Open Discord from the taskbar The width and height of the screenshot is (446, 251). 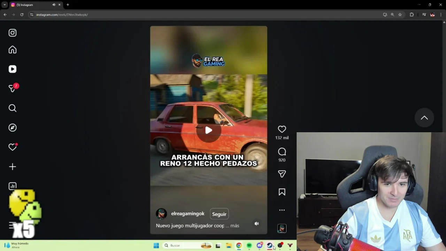260,245
